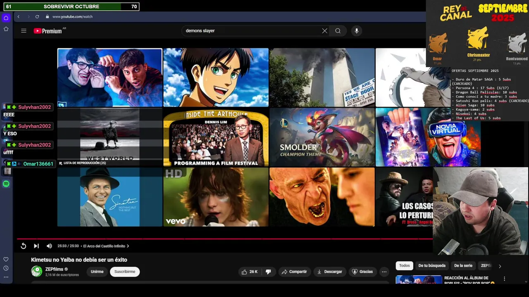Open the ZEPfilms channel name link

54,269
